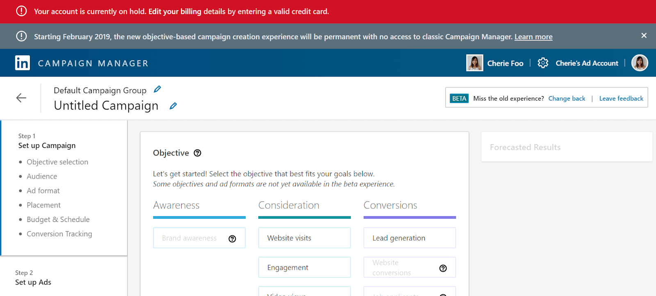This screenshot has height=296, width=656.
Task: Open Cherie's Ad Account
Action: [587, 63]
